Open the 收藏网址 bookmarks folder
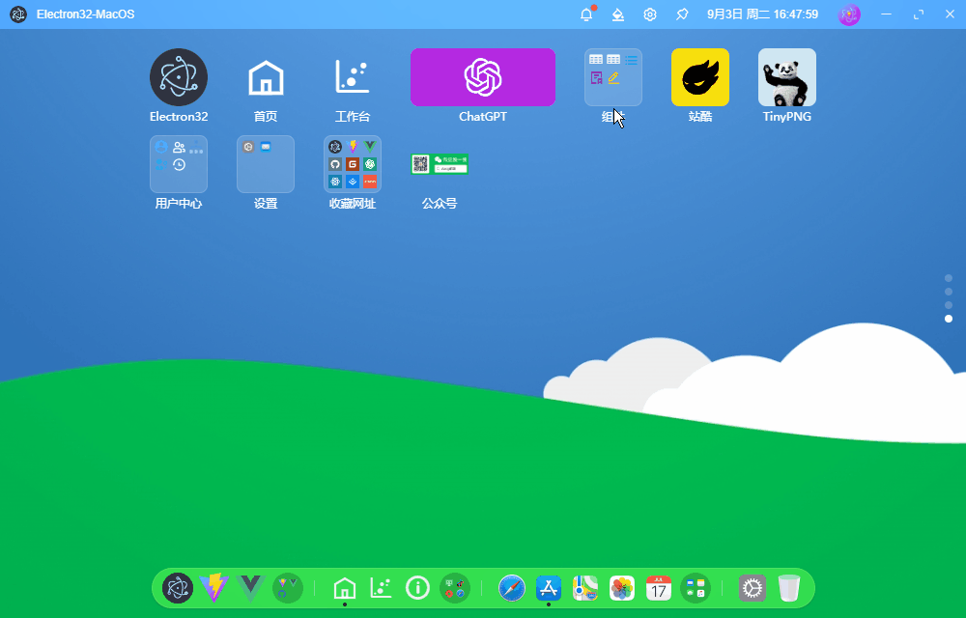Viewport: 966px width, 618px height. (353, 164)
